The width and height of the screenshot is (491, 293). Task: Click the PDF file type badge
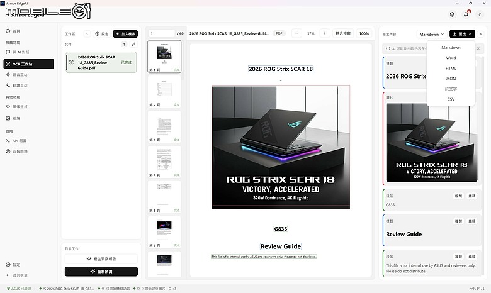pos(279,33)
